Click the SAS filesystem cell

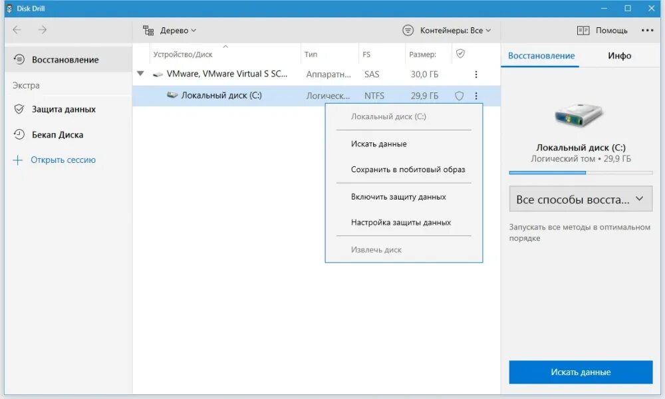[x=372, y=74]
